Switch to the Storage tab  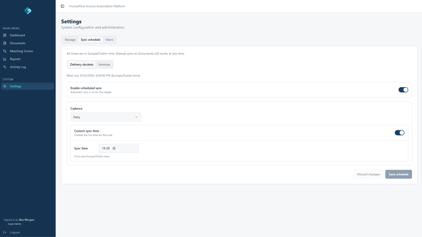click(x=70, y=39)
